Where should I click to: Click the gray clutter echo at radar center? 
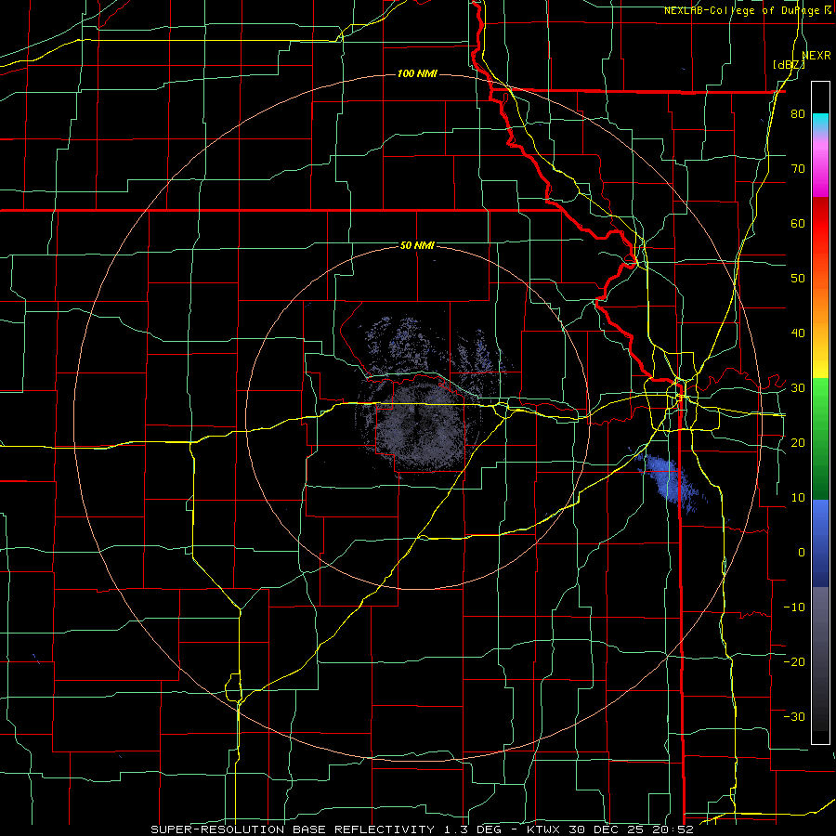pyautogui.click(x=421, y=426)
